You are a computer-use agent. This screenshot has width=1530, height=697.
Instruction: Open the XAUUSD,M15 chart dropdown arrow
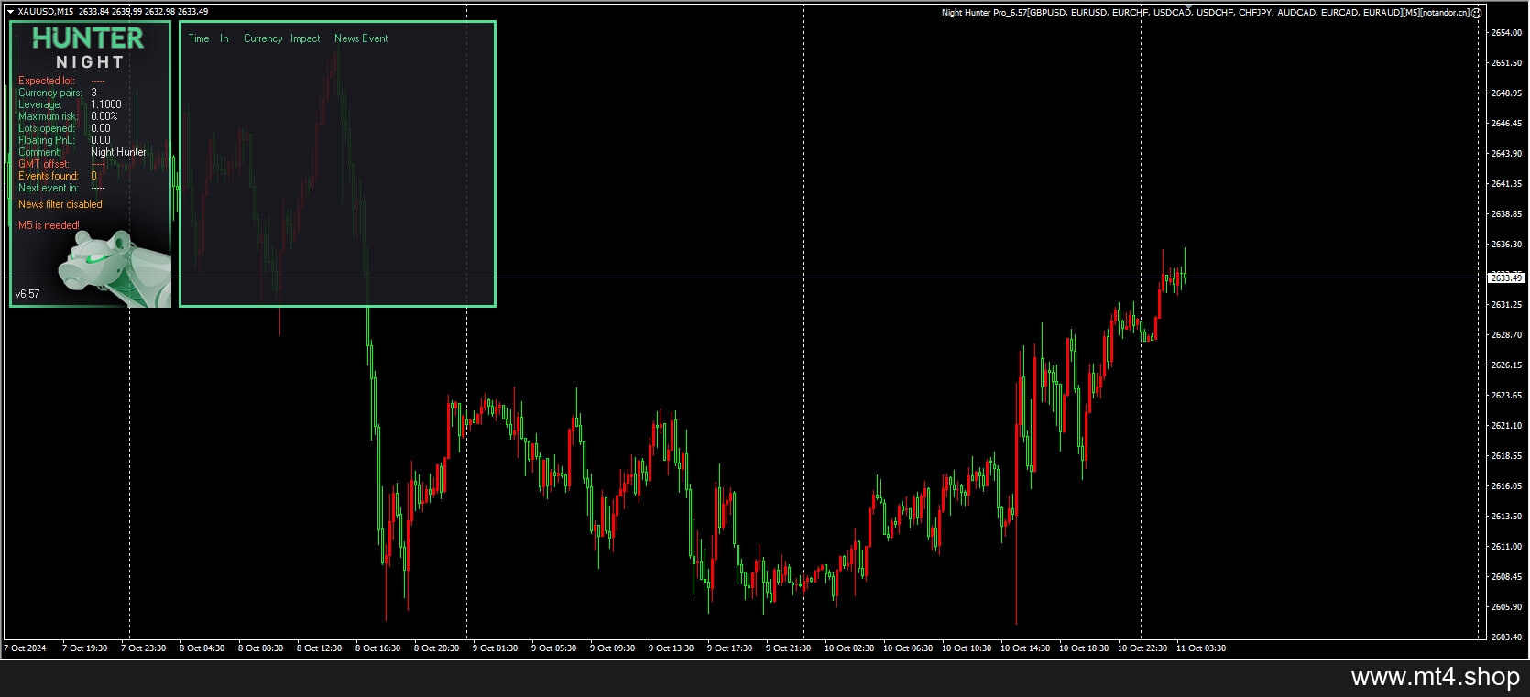point(10,12)
